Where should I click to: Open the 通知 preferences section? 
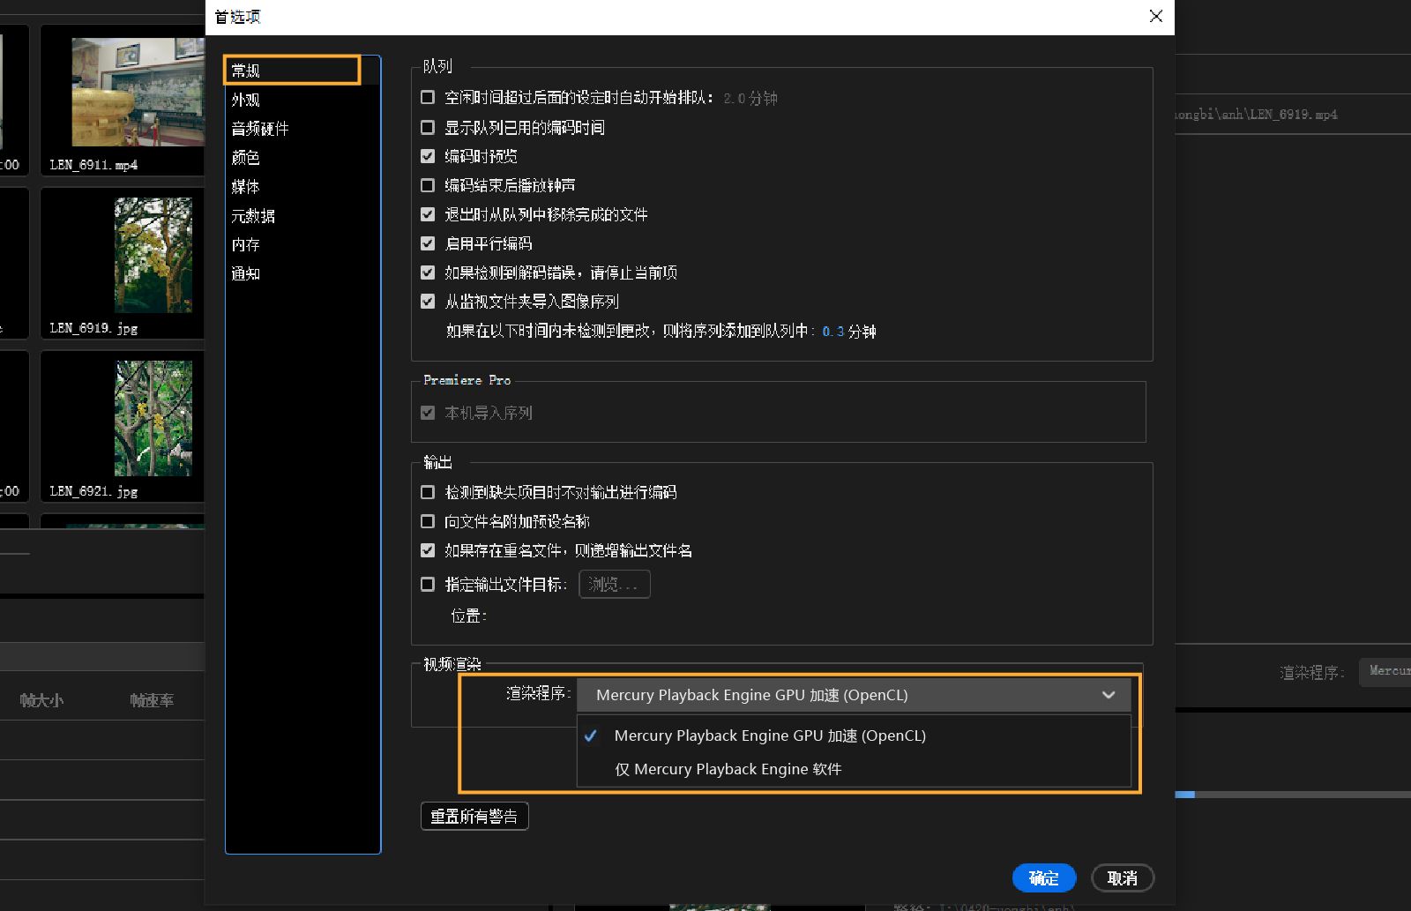(x=245, y=273)
